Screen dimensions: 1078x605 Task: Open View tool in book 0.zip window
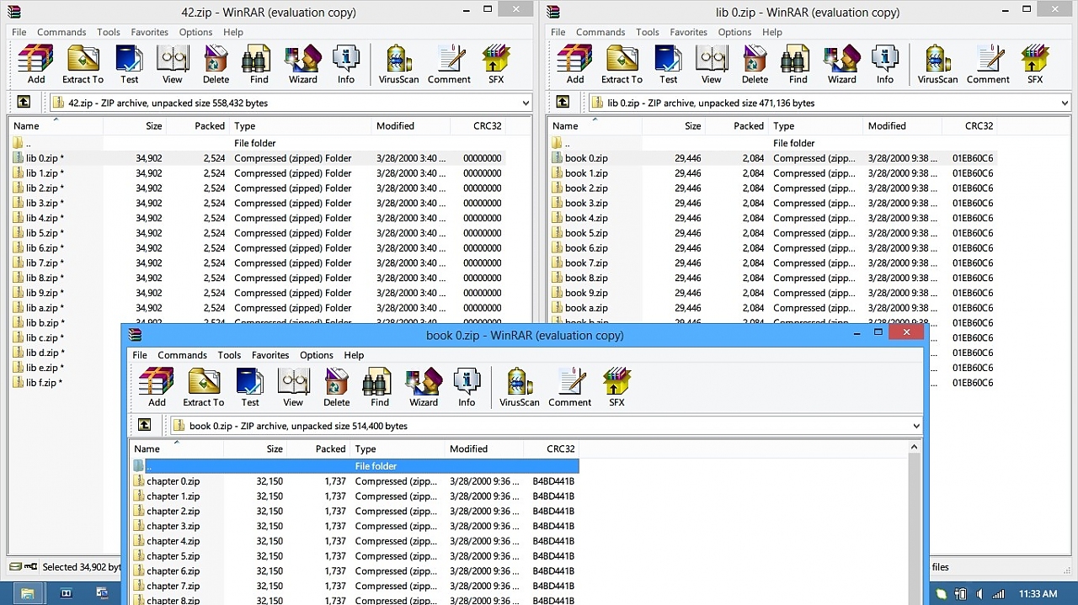click(x=293, y=387)
